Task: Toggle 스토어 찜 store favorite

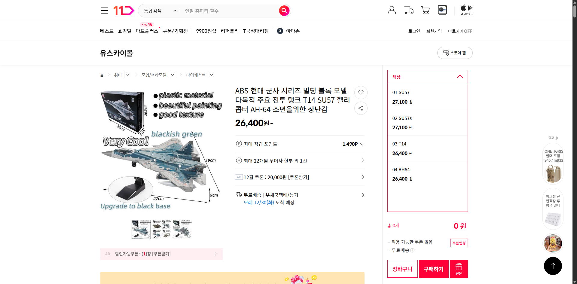Action: pos(455,53)
